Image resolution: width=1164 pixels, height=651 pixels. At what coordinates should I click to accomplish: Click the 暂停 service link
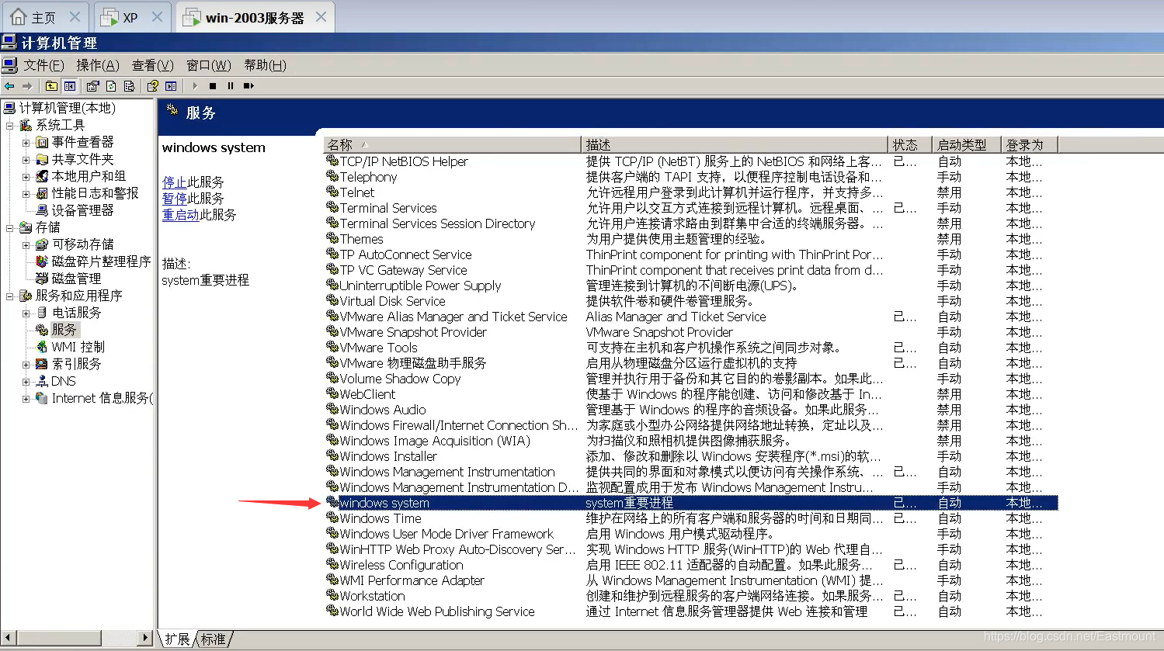point(174,199)
